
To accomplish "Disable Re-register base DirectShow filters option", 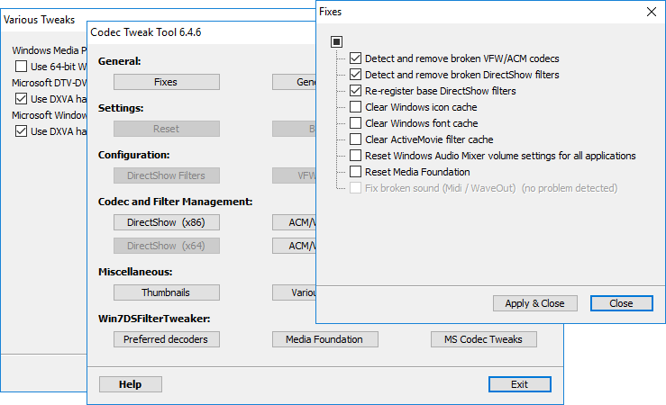I will point(355,91).
